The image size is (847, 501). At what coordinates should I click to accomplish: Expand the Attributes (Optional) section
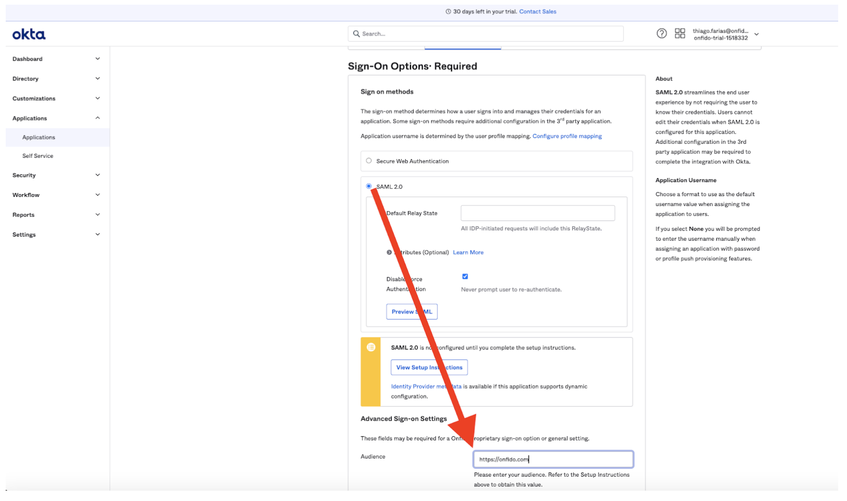click(x=389, y=253)
